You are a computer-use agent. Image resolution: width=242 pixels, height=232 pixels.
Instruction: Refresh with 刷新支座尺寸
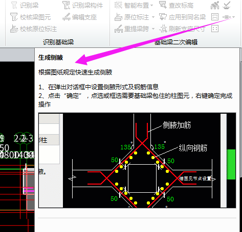point(182,29)
